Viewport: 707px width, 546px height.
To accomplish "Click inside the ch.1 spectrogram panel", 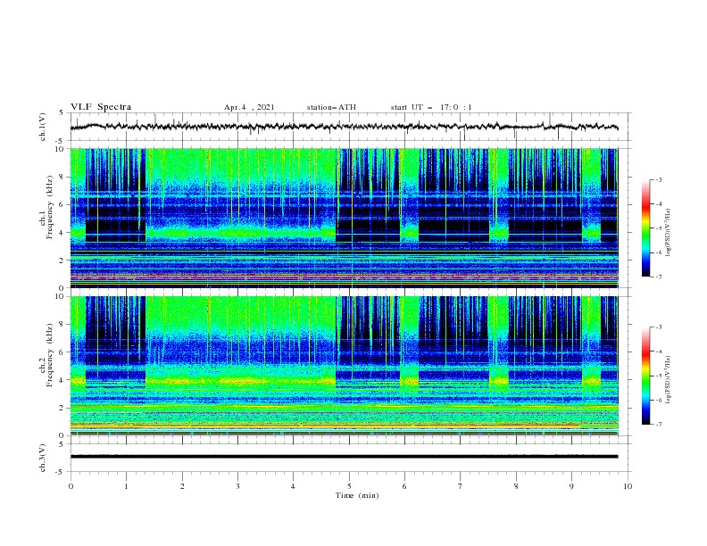I will coord(344,218).
